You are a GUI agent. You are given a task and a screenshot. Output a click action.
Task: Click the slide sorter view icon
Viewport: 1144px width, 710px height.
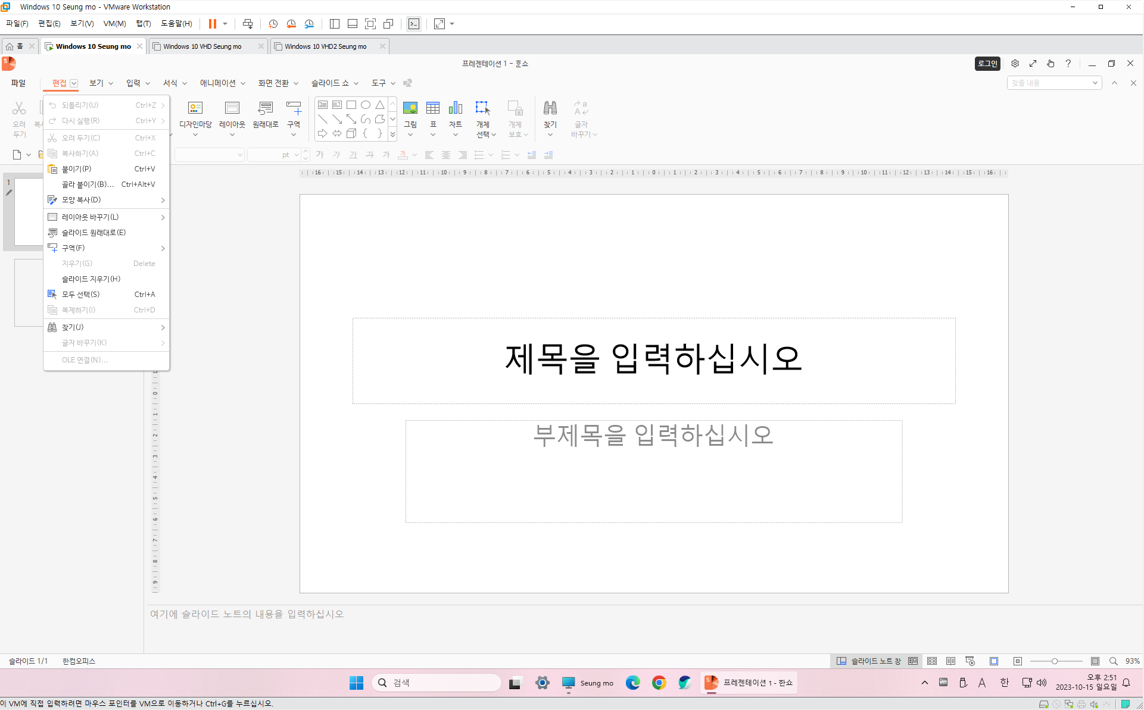tap(932, 661)
